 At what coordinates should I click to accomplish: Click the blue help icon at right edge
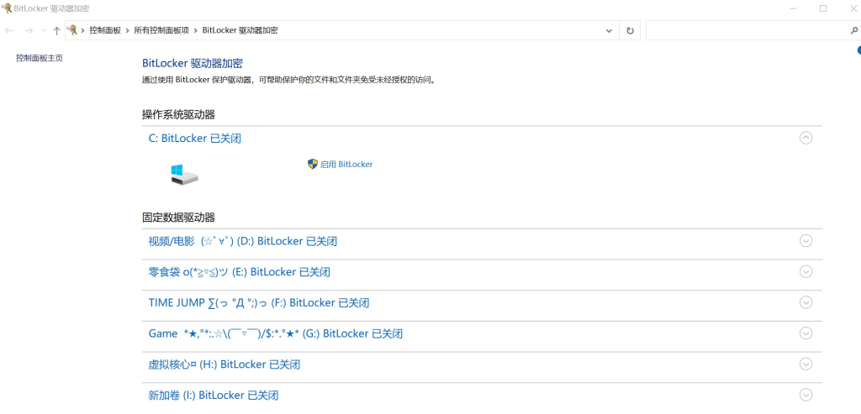(x=858, y=50)
